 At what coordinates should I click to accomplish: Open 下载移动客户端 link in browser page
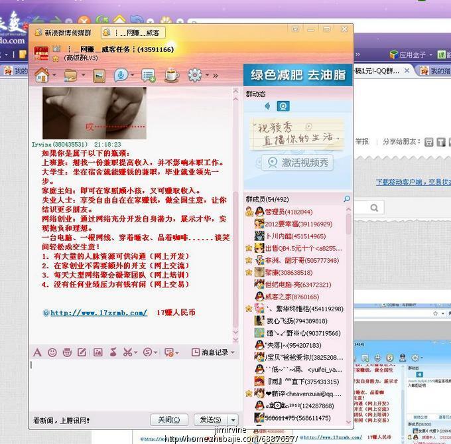tap(413, 182)
